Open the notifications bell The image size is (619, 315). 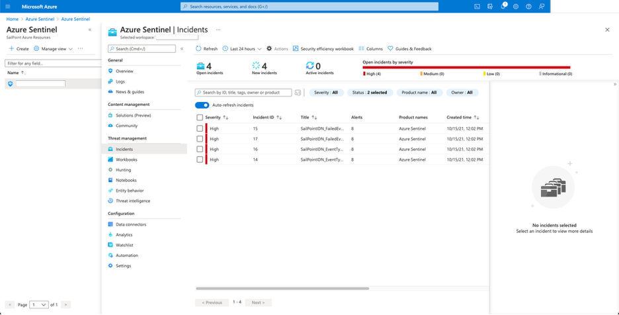[503, 7]
